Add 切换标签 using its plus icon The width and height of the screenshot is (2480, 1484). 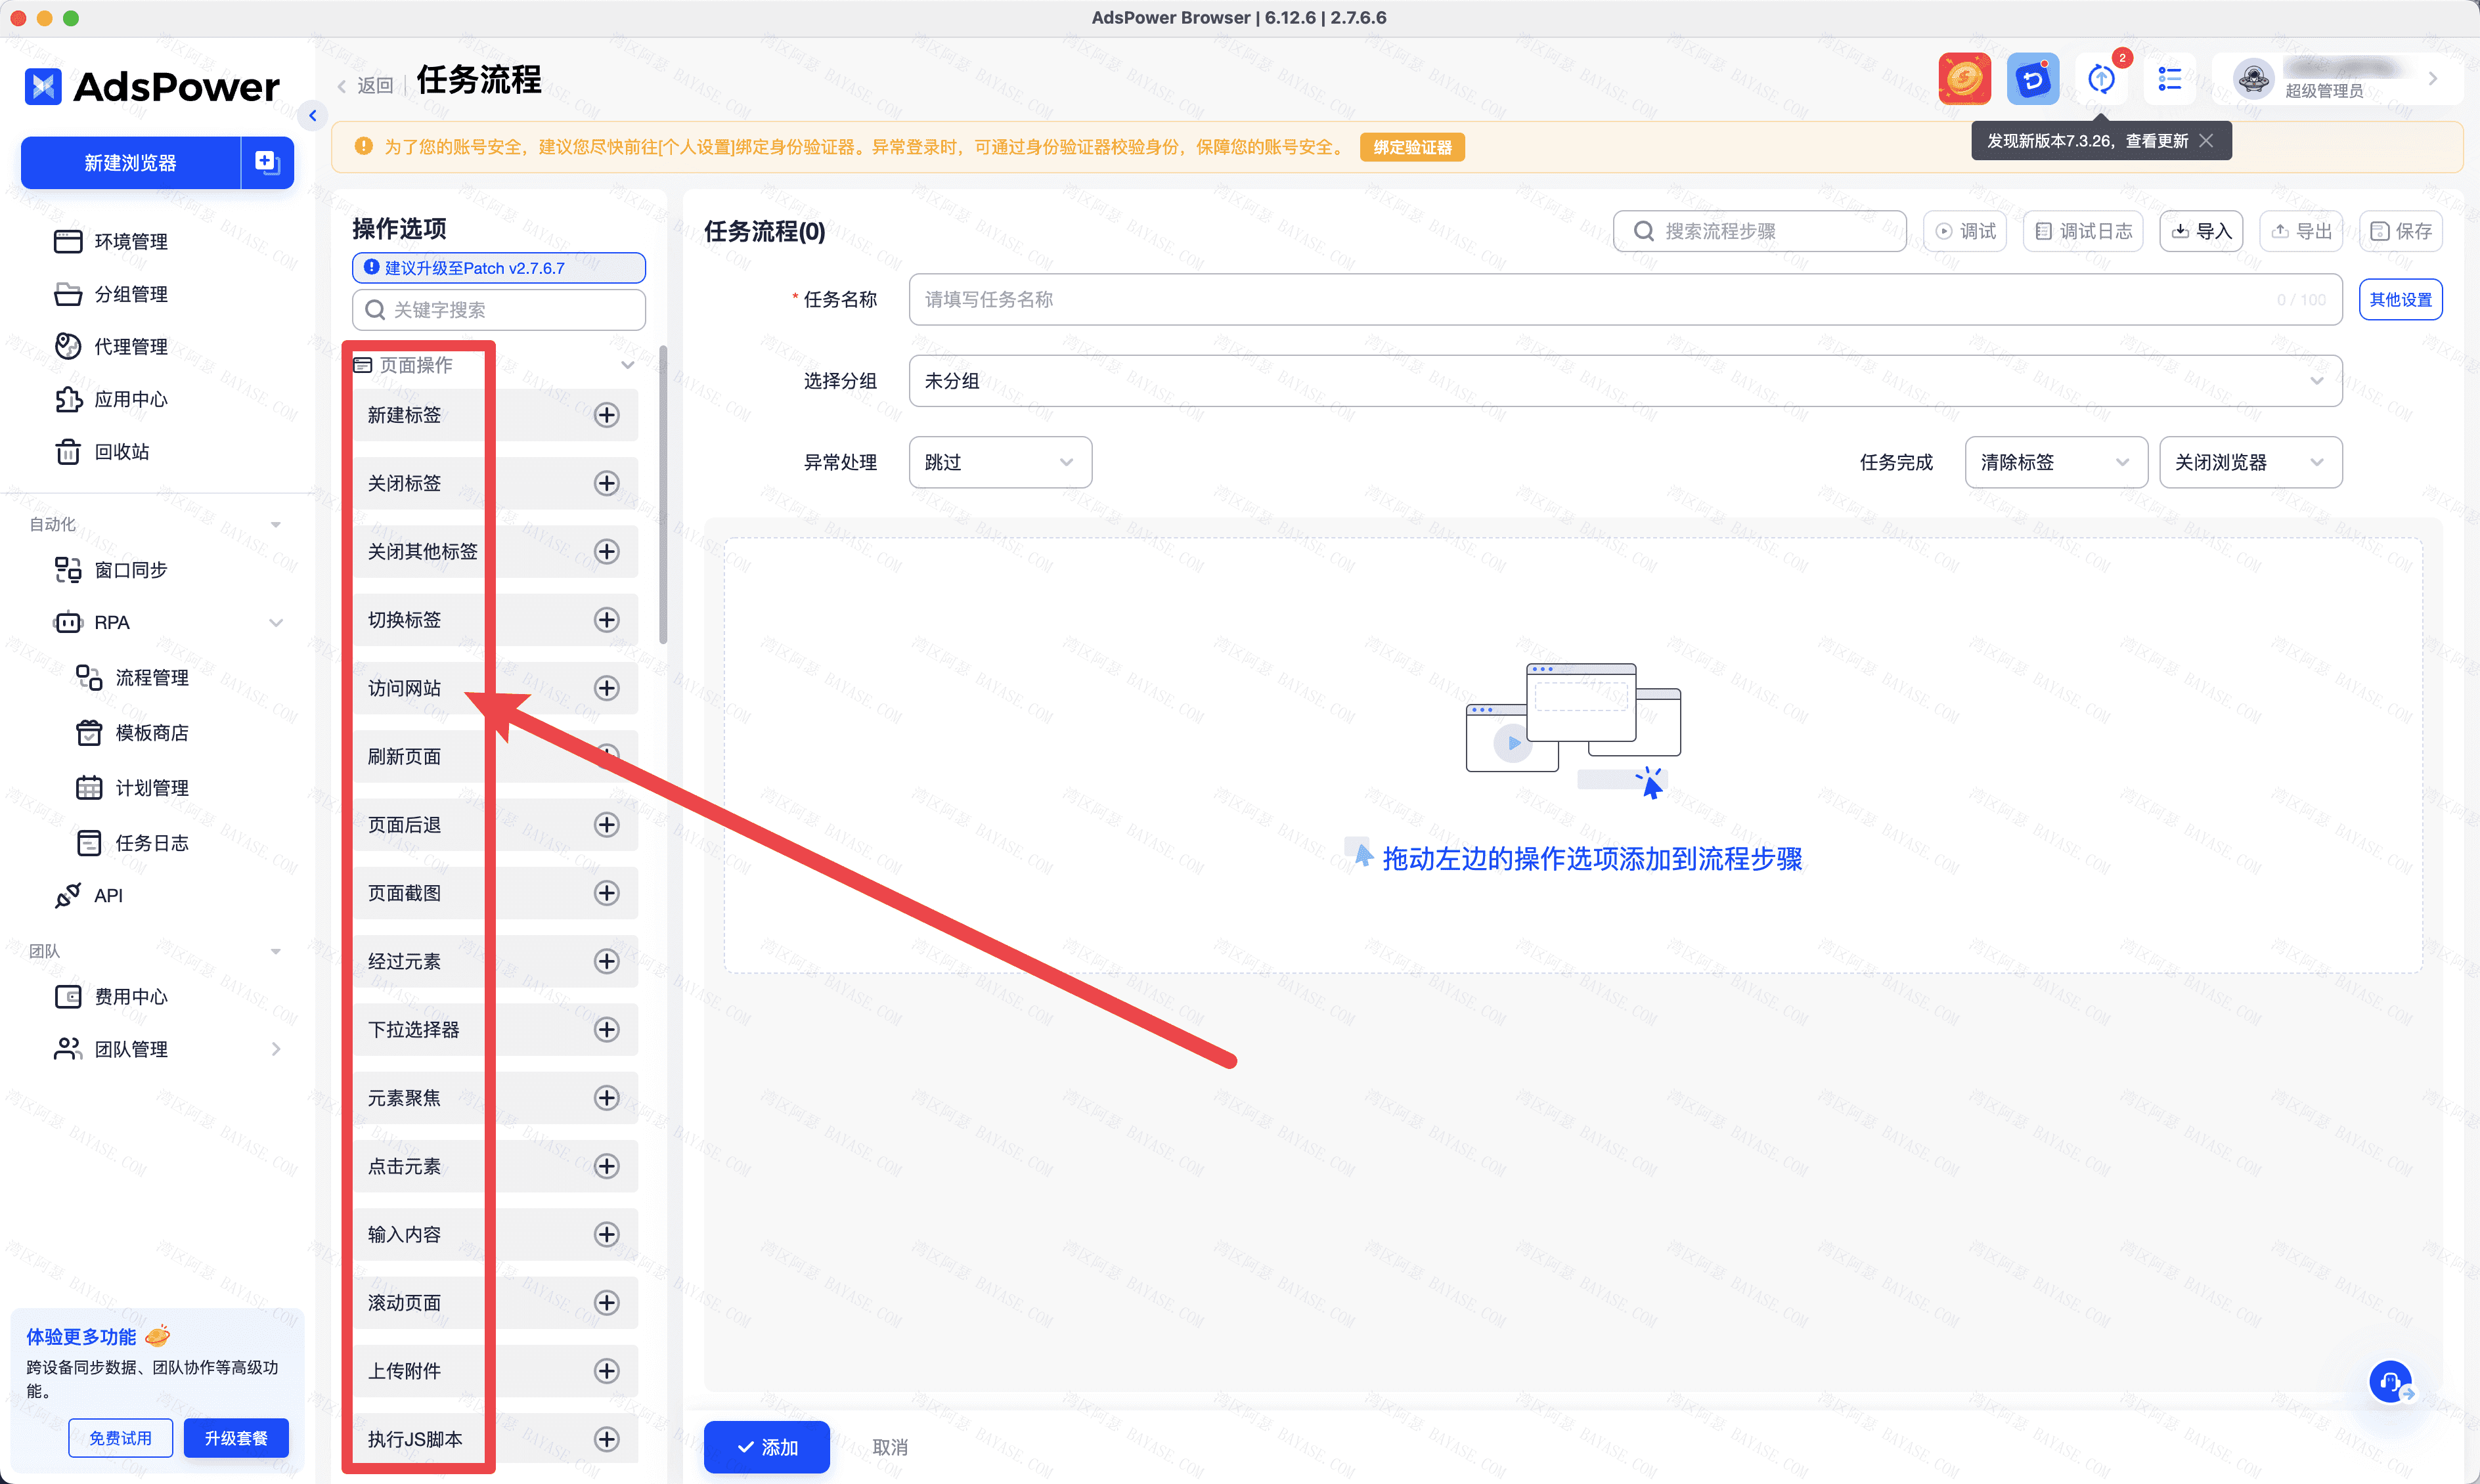pos(606,620)
